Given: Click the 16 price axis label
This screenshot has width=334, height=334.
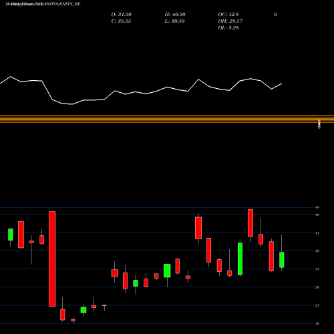Looking at the screenshot, I should (x=317, y=323).
